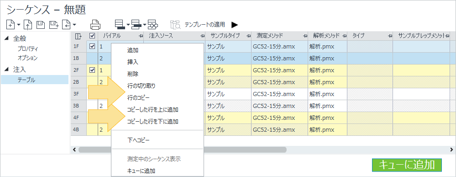Pin the 注入ソース column
The width and height of the screenshot is (456, 177).
click(203, 36)
